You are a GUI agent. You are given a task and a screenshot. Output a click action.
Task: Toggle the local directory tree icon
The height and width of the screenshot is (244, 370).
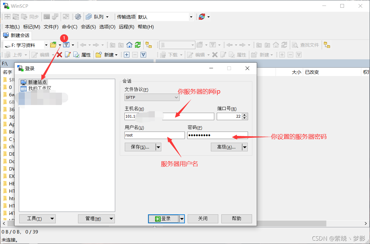148,45
